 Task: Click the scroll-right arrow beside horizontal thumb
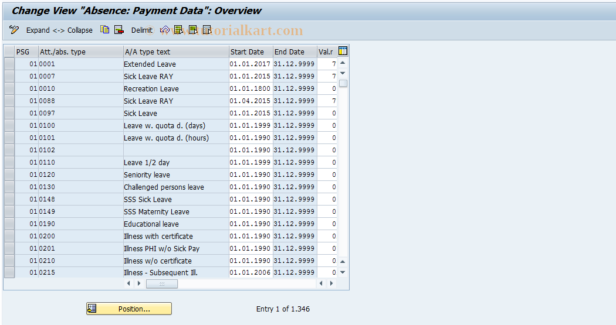[138, 283]
